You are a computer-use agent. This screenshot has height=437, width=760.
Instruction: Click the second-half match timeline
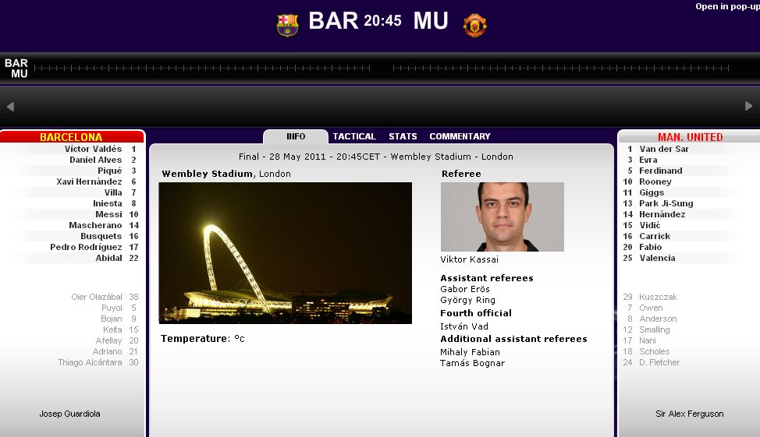tap(561, 69)
